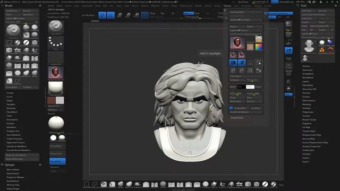Click the Brush palette dock icon beside its title
Viewport: 340px width, 191px height.
(40, 6)
